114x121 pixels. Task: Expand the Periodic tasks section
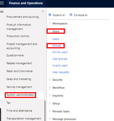[50, 111]
